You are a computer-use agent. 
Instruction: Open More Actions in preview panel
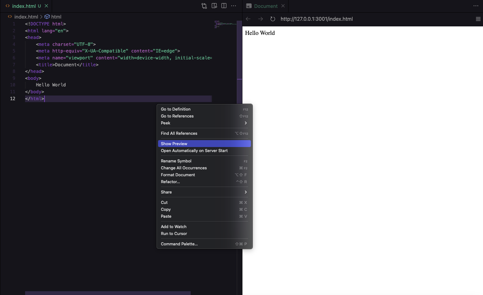coord(476,6)
